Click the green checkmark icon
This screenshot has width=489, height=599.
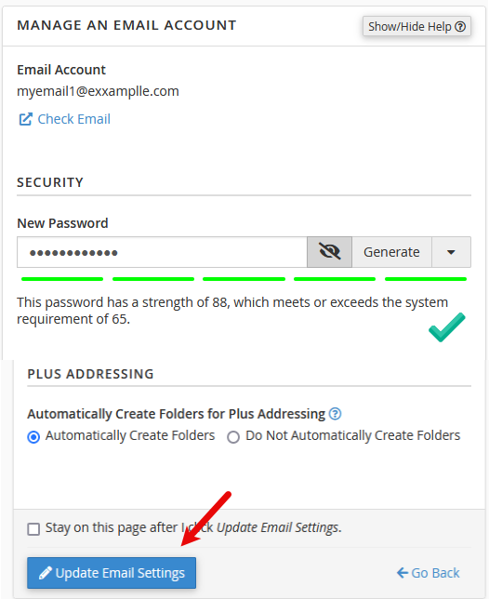446,327
